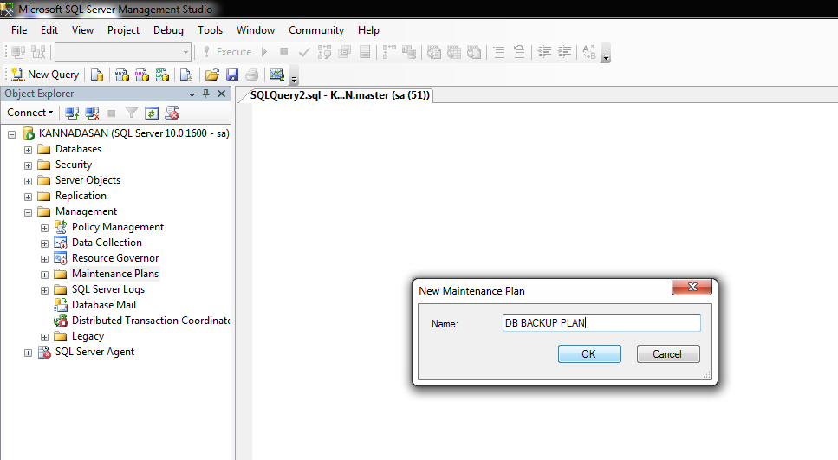Click the SQL editor toolbar Connect icon
Screen dimensions: 838x460
click(18, 52)
